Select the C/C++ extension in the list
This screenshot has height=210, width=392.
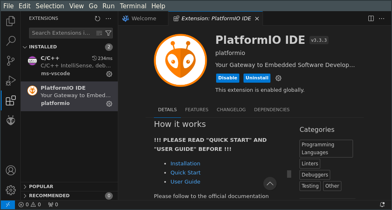69,66
